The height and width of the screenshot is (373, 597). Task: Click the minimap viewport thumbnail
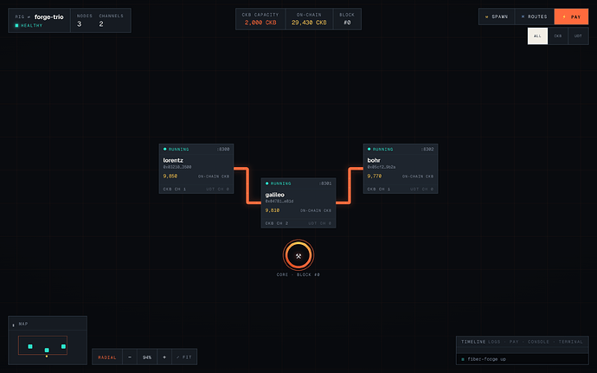(x=42, y=345)
